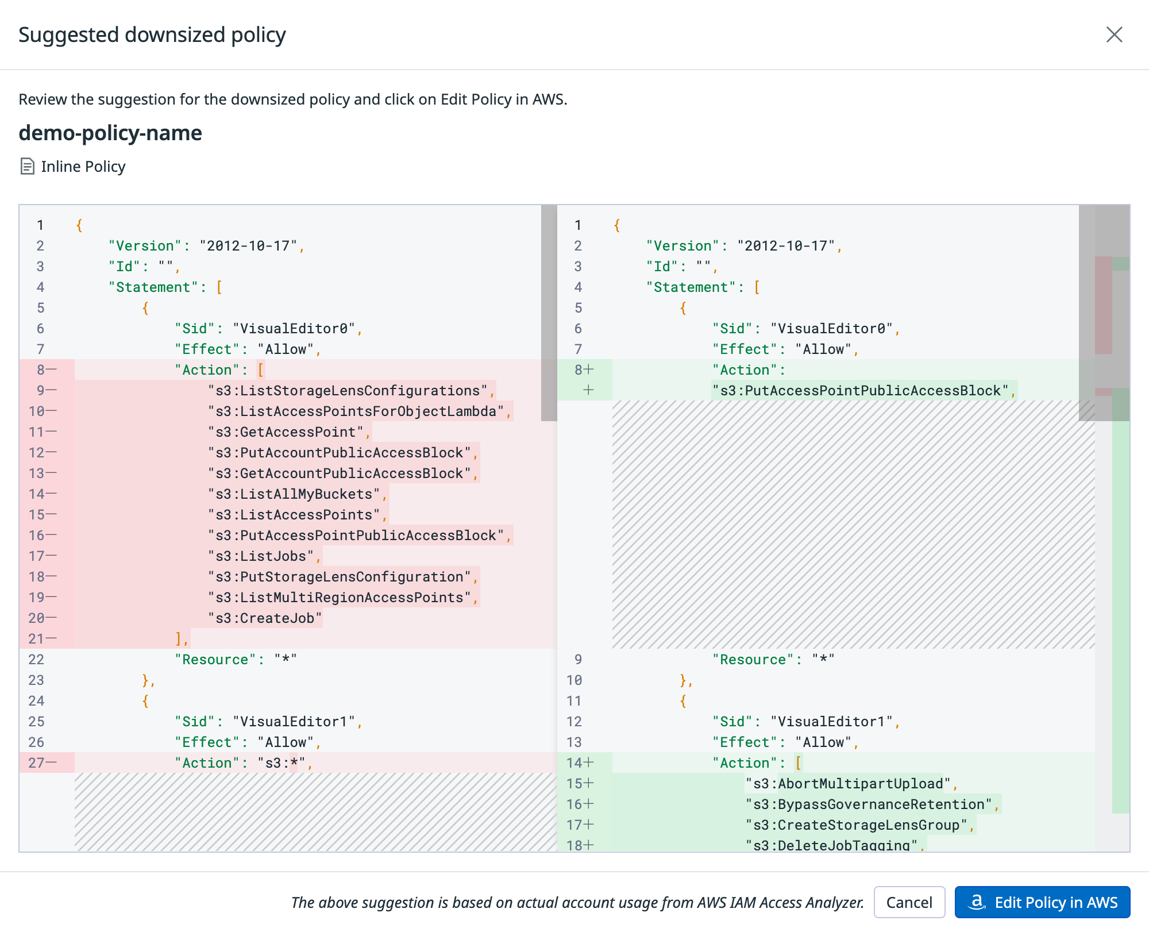Screen dimensions: 1149x932
Task: Click the left pane vertical scrollbar thumb
Action: [549, 313]
